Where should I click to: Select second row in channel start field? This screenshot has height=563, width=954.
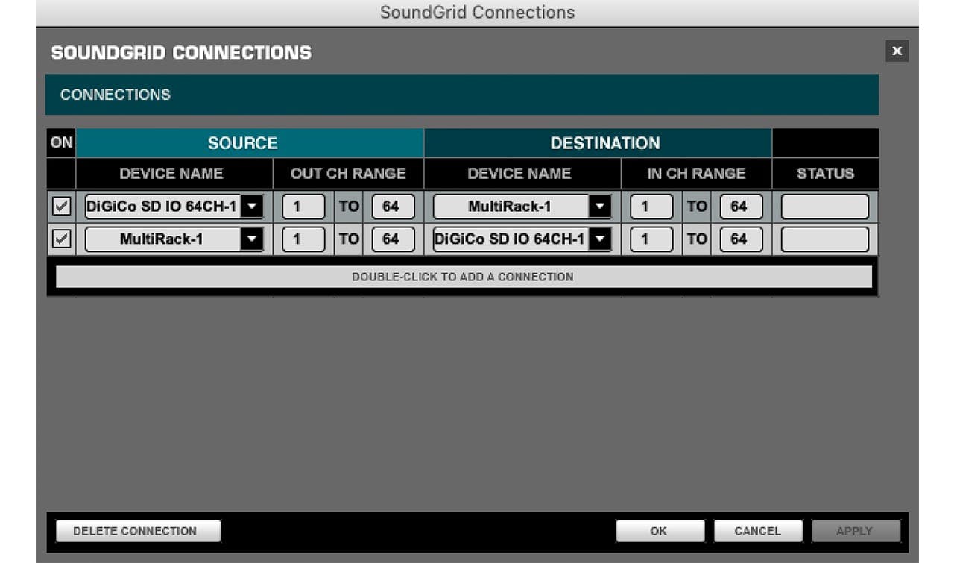point(651,239)
